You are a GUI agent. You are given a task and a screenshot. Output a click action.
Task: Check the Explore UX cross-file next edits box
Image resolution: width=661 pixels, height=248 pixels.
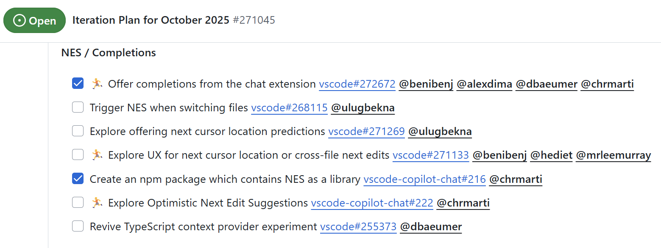(x=78, y=154)
